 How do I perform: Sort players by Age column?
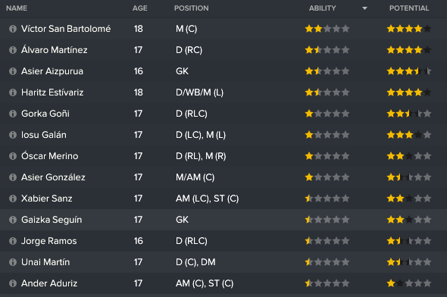139,8
